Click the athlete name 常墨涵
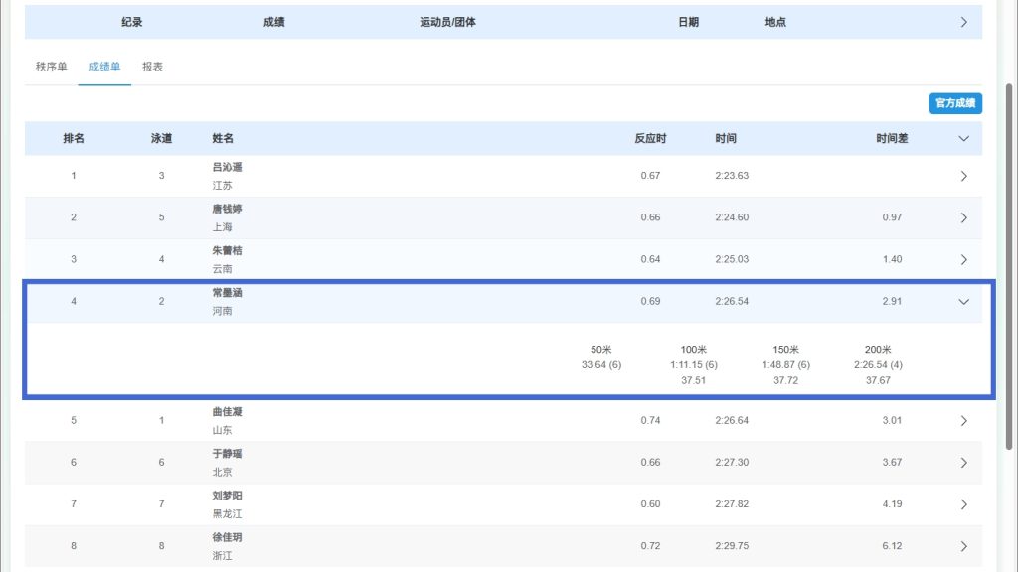 pos(227,293)
